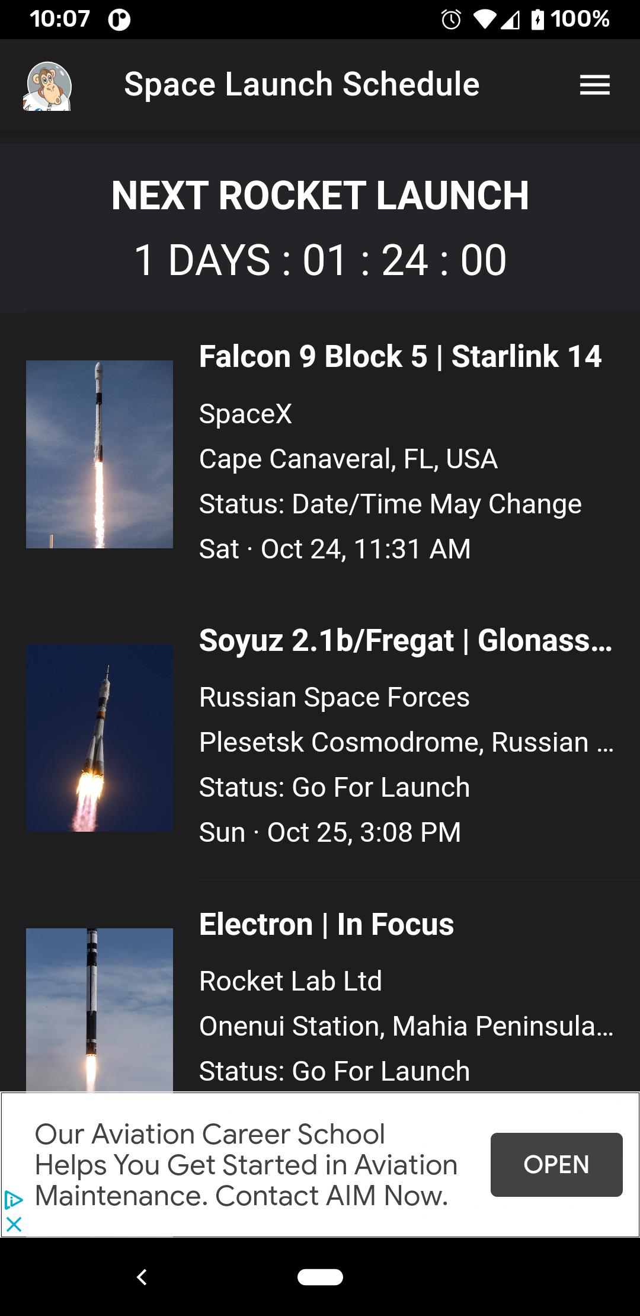The image size is (640, 1316).
Task: Open the Falcon 9 Starlink 14 launch
Action: 400,357
